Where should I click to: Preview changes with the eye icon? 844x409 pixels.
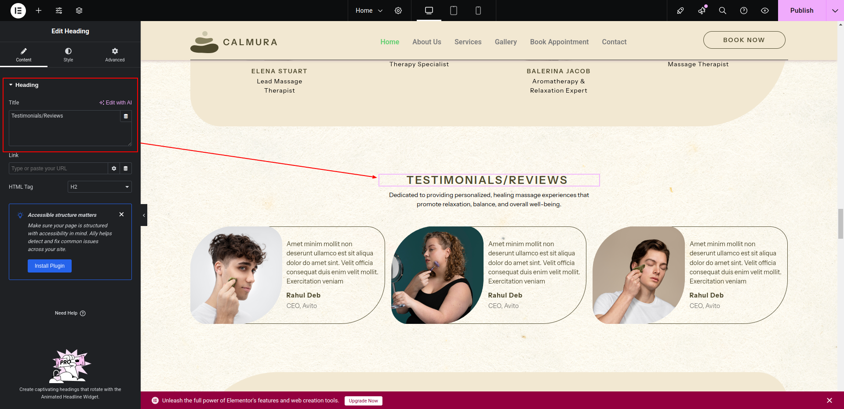765,11
